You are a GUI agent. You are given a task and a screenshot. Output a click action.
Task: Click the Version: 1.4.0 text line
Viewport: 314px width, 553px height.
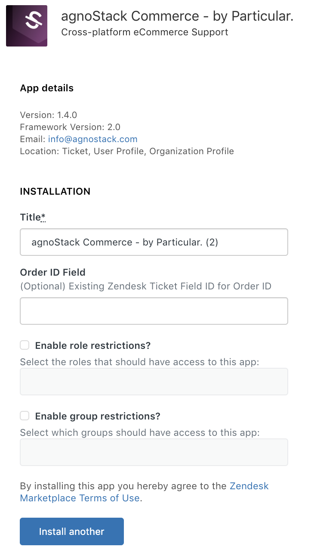pyautogui.click(x=49, y=115)
